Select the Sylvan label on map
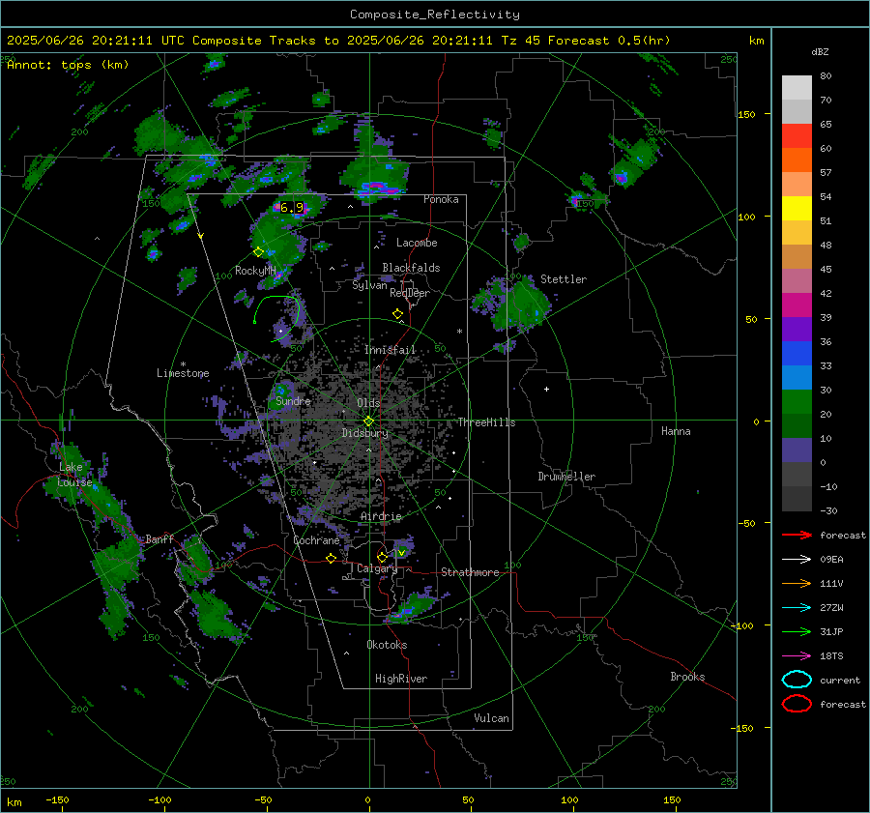The image size is (870, 813). click(369, 285)
